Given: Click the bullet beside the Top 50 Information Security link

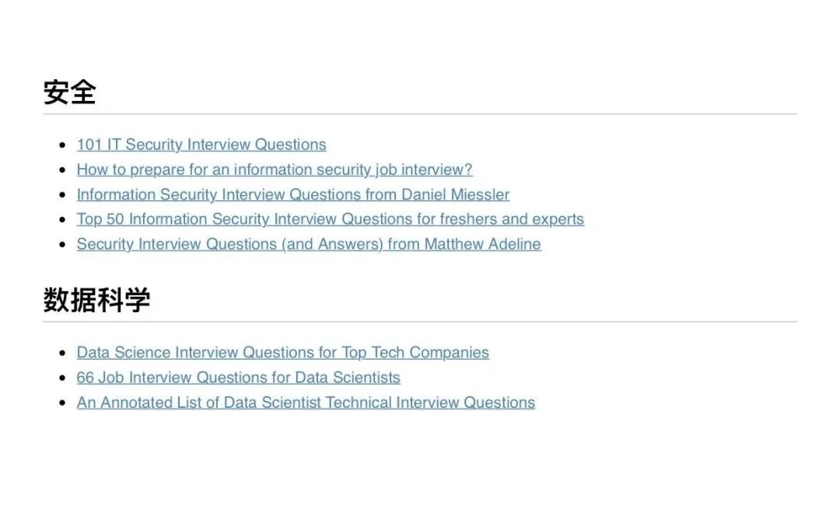Looking at the screenshot, I should pos(63,220).
